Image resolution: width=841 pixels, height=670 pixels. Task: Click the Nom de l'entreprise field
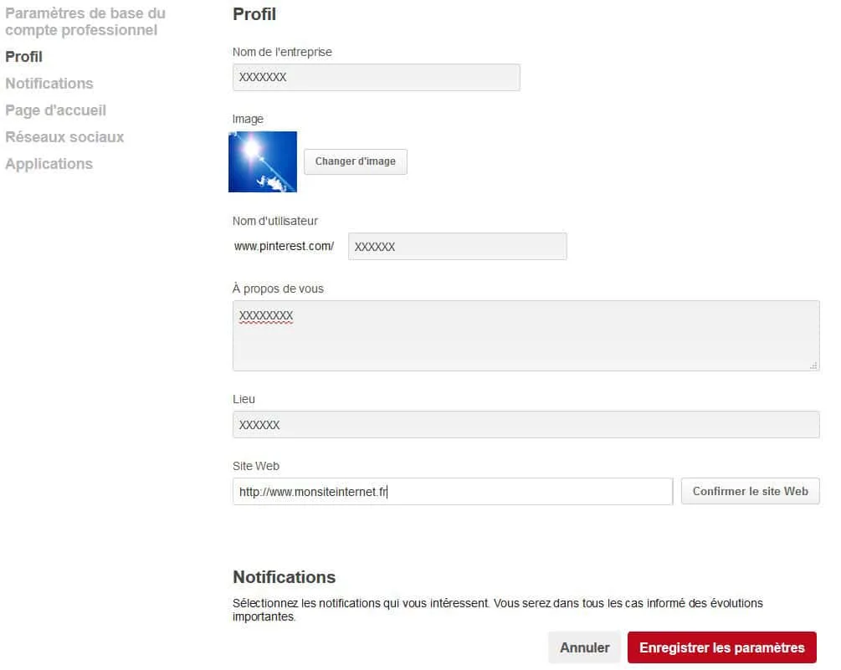376,77
